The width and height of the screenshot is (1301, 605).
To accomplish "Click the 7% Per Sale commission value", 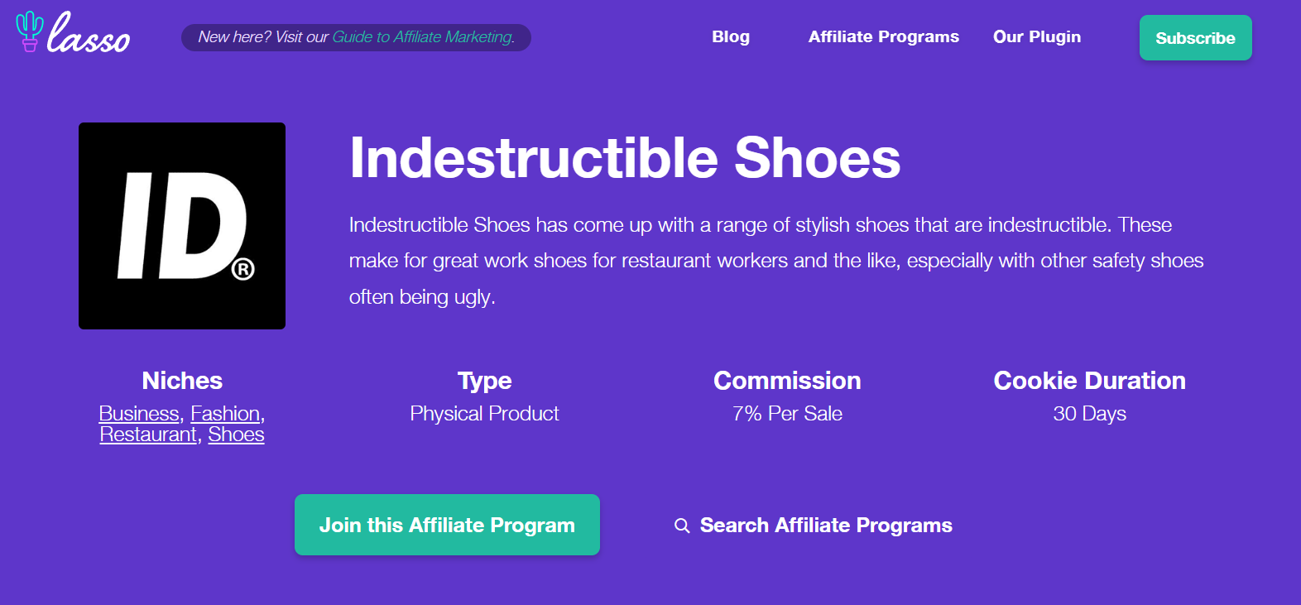I will tap(787, 414).
